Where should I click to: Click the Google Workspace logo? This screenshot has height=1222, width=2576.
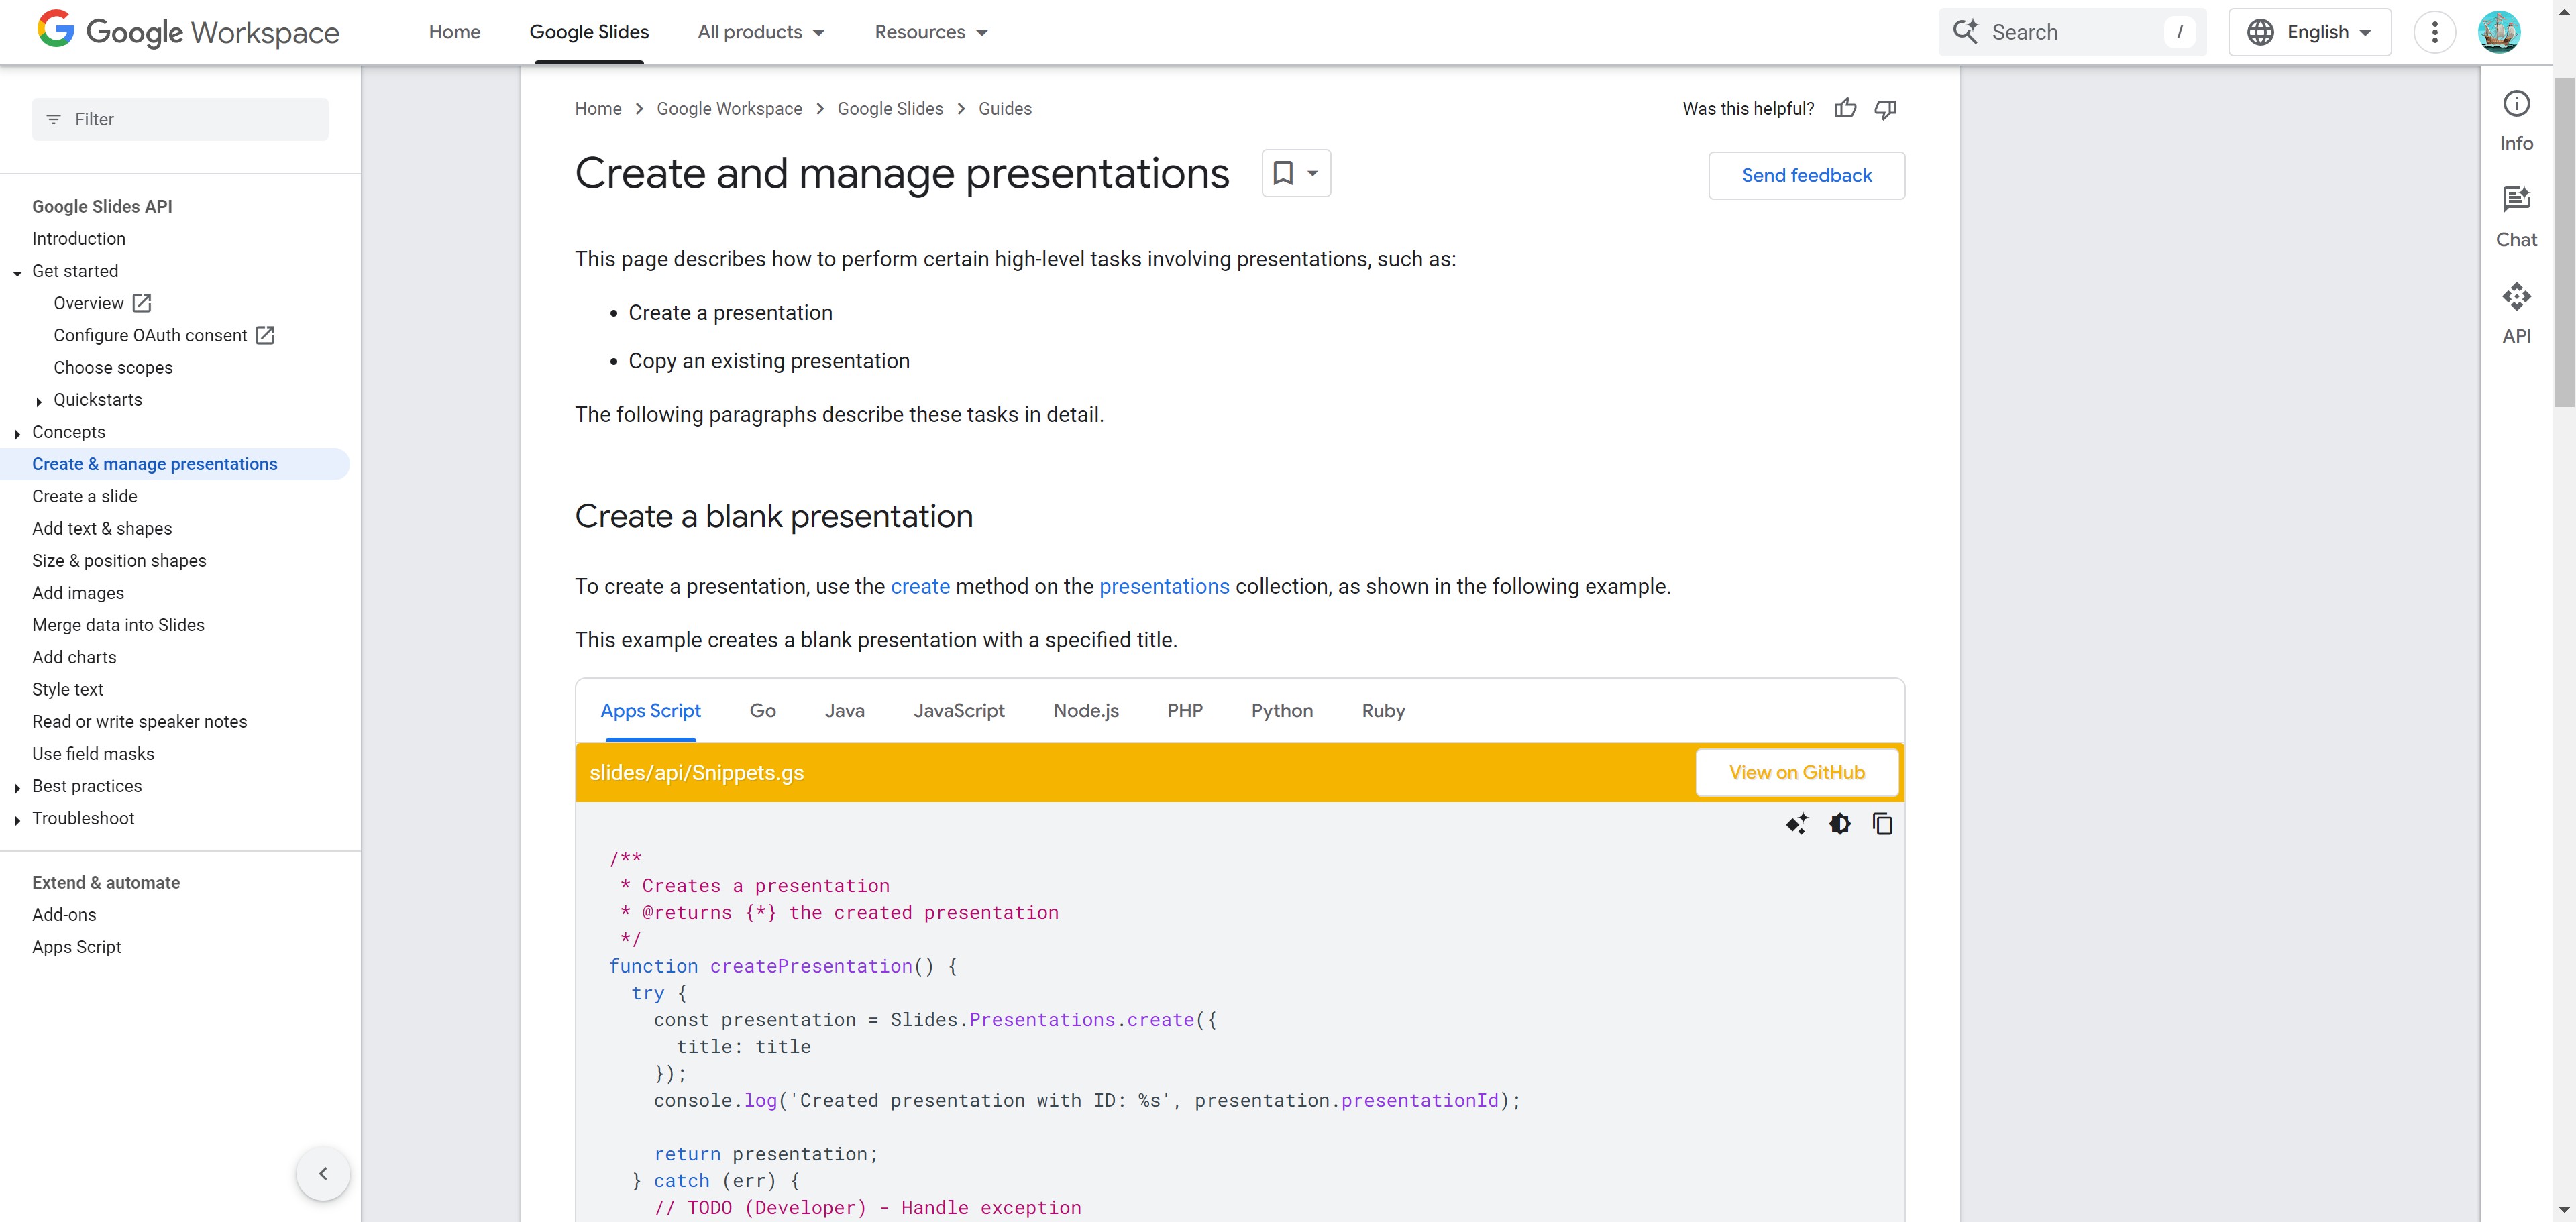[188, 31]
